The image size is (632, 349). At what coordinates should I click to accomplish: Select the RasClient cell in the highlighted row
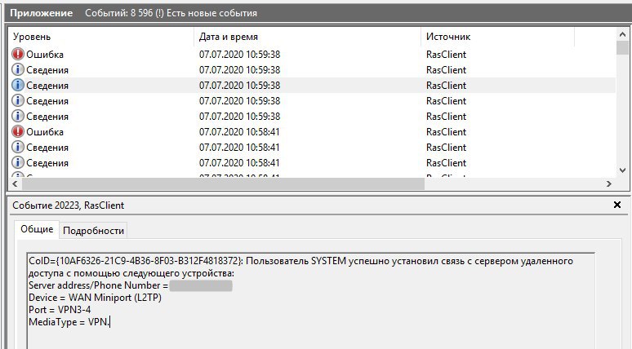tap(446, 86)
